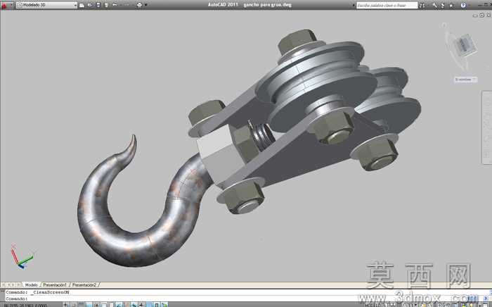
Task: Click the first-tab arrow beside layout tabs
Action: (4, 285)
